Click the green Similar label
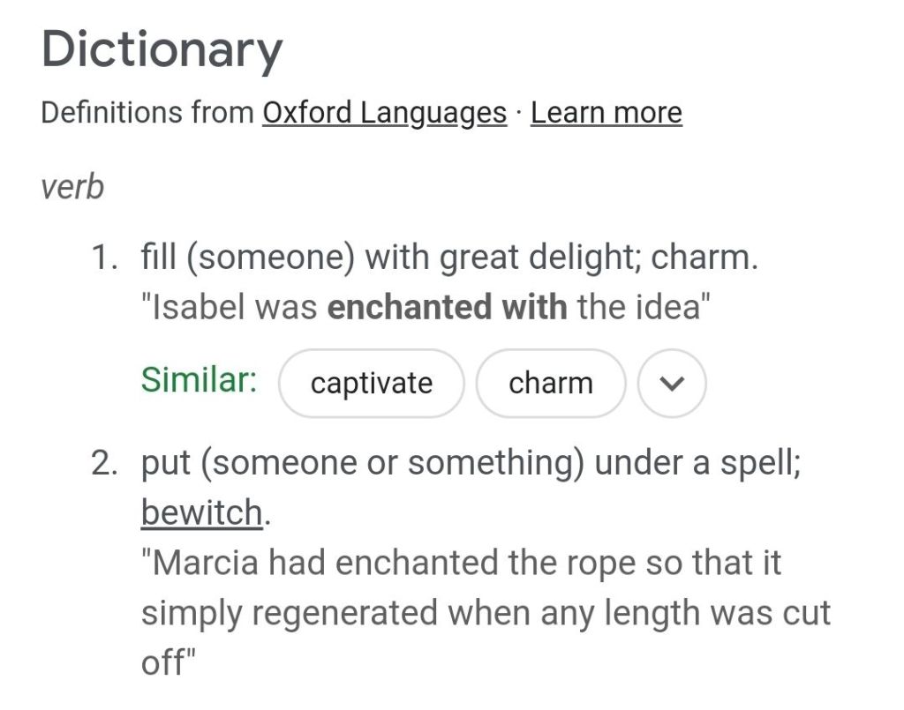Screen dimensions: 904x710 pos(199,381)
